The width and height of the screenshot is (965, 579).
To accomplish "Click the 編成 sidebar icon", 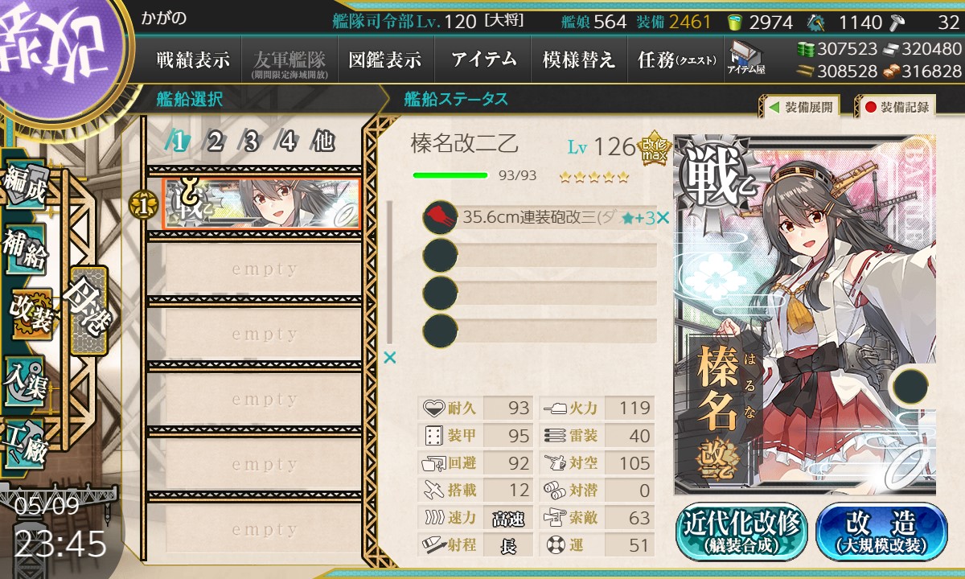I will point(24,183).
